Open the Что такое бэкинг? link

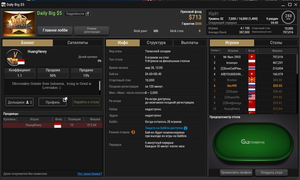coord(90,174)
